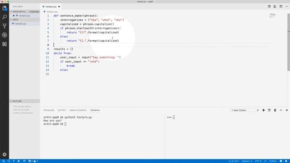This screenshot has width=290, height=163.
Task: Click the notifications bell in status bar
Action: click(286, 161)
